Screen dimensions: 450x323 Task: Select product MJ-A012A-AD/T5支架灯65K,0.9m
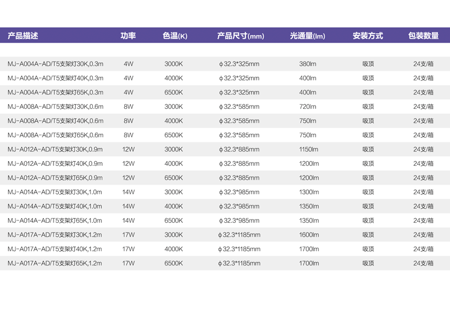[55, 178]
